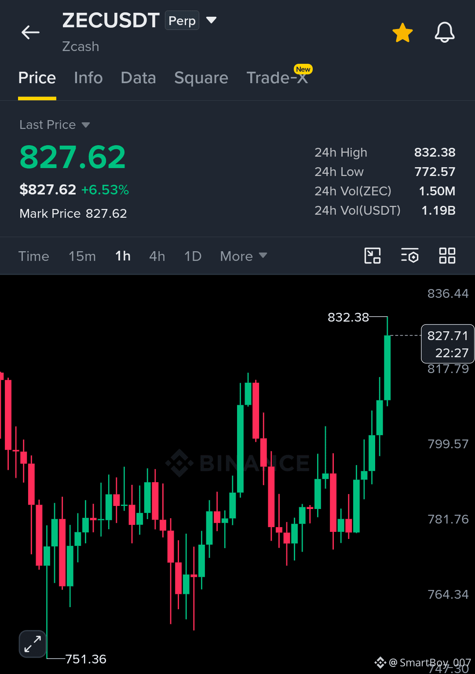Open the Square tab

click(201, 78)
